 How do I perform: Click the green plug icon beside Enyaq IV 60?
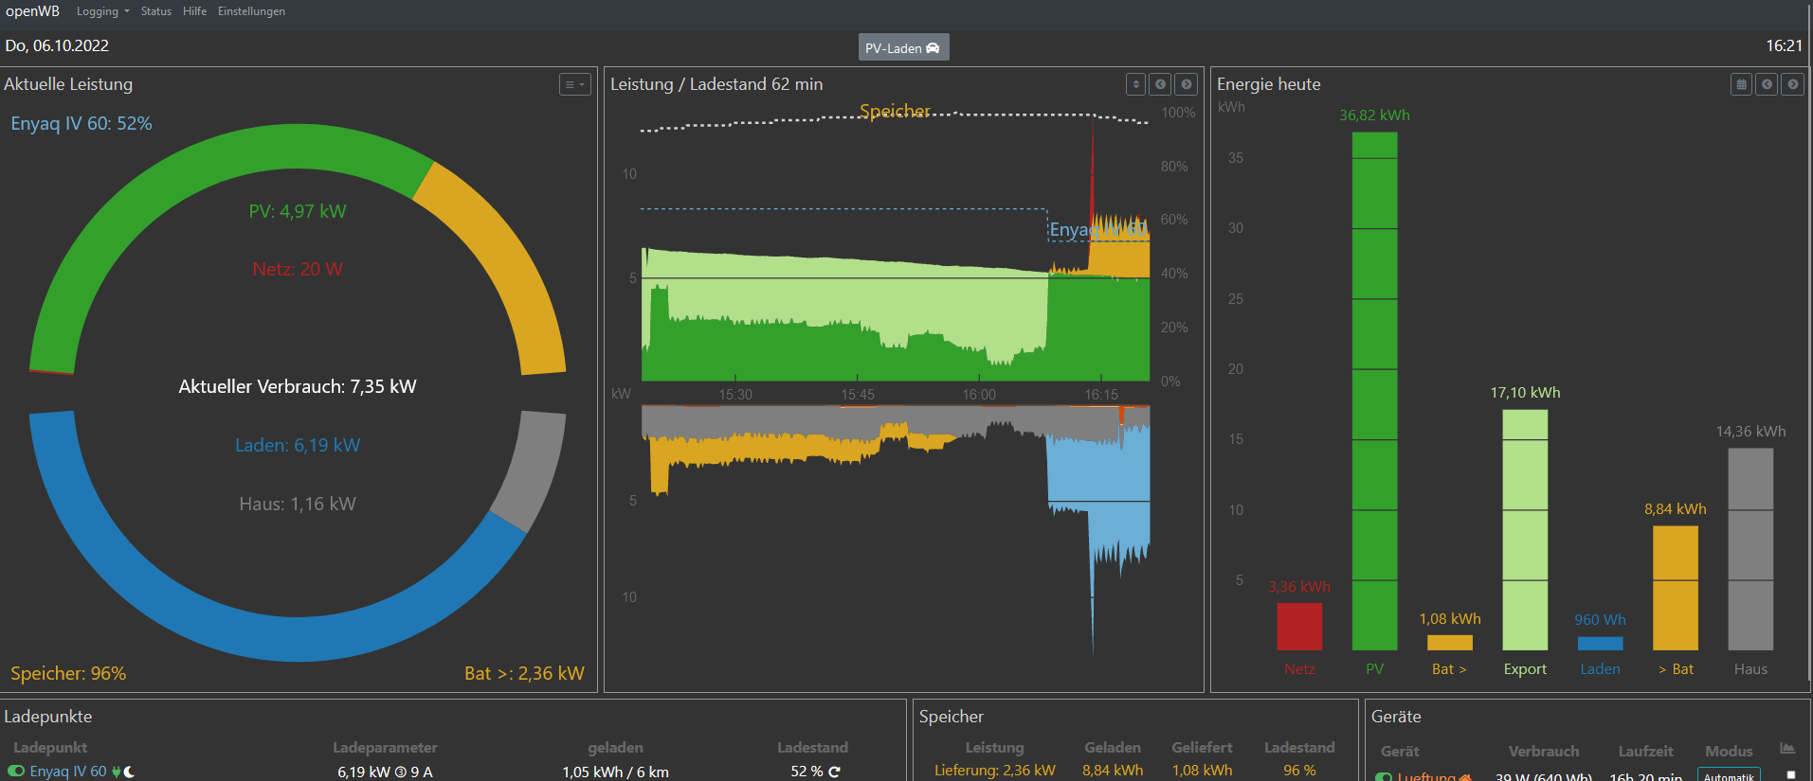coord(117,772)
